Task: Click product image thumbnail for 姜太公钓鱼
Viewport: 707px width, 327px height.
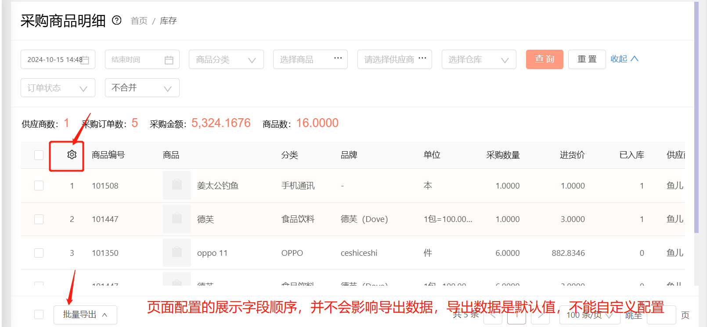Action: point(177,185)
